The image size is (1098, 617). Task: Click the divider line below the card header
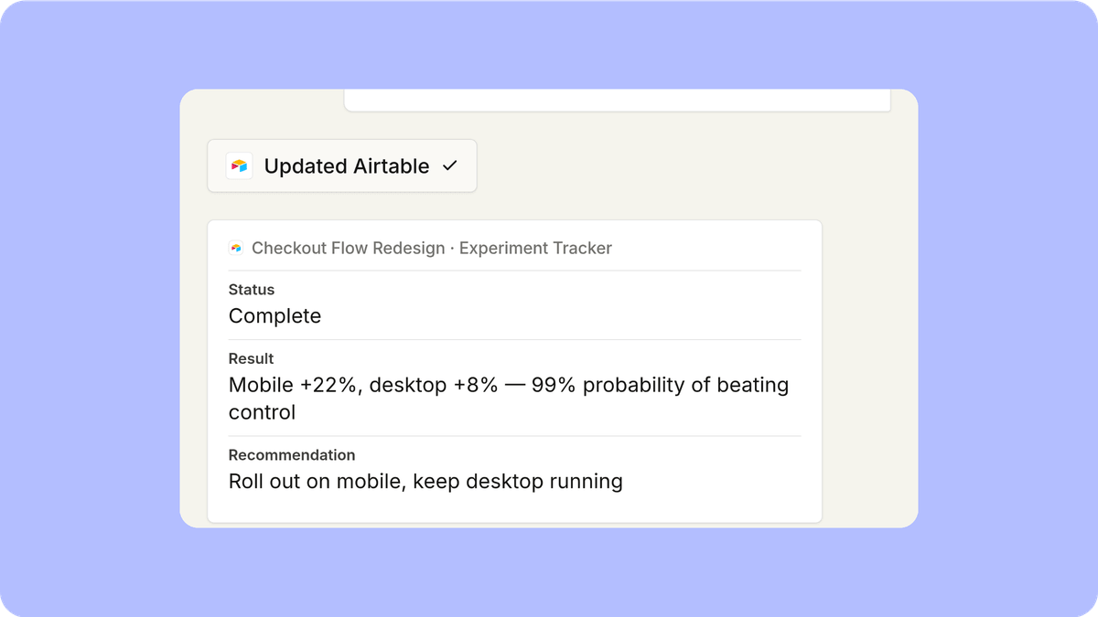tap(514, 271)
